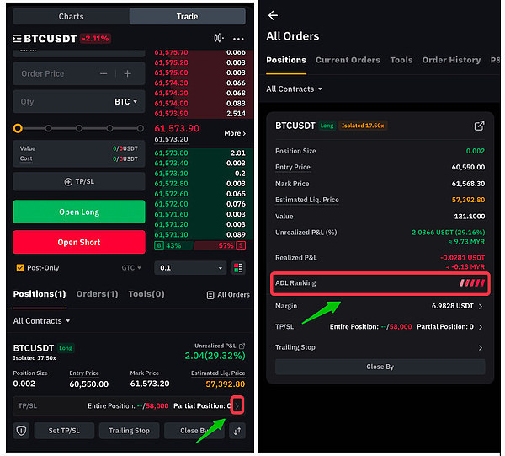Click the last price 61,573.90
This screenshot has height=456, width=505.
[177, 128]
